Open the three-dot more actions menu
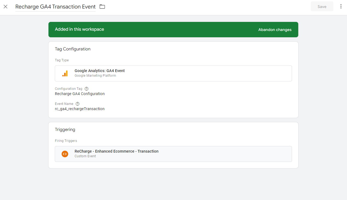The height and width of the screenshot is (200, 347). pos(341,7)
